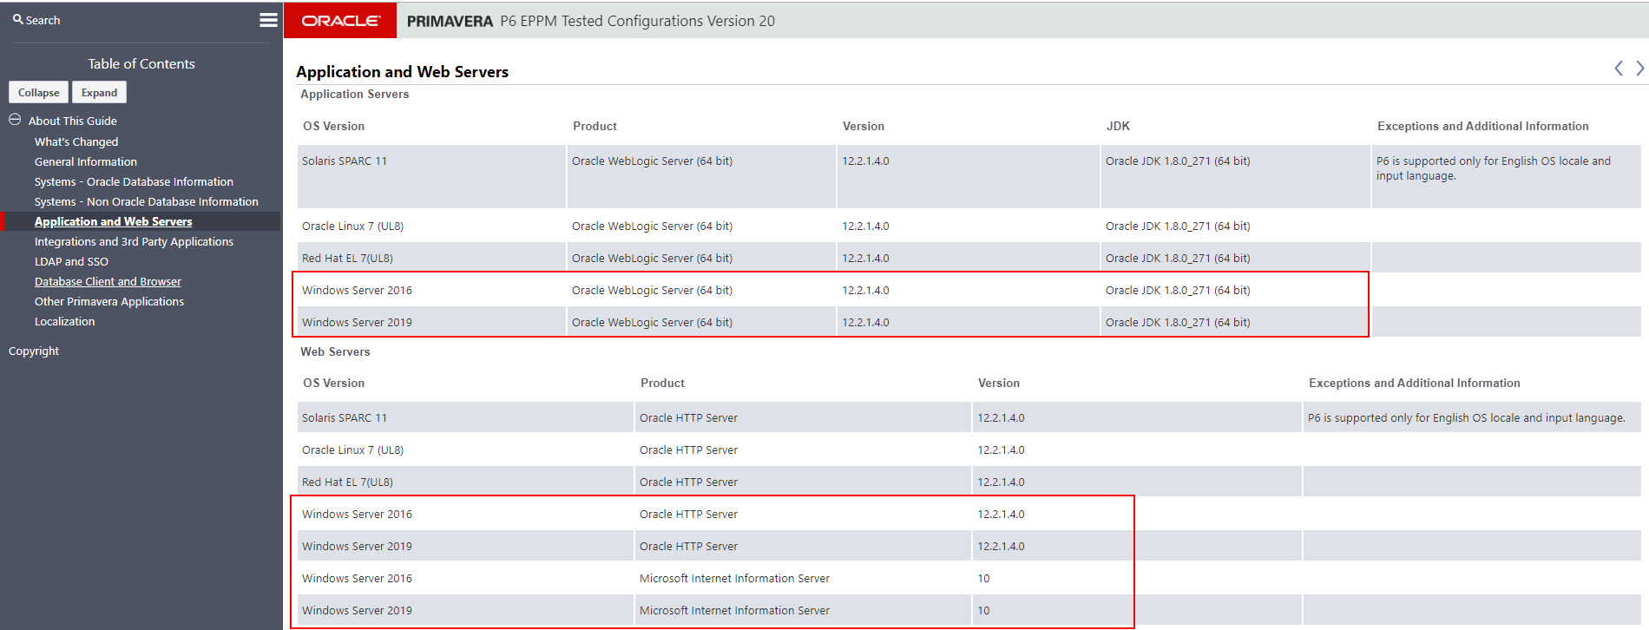Screen dimensions: 1649x630
Task: Click Windows Server 2019 in Application Servers table
Action: 357,322
